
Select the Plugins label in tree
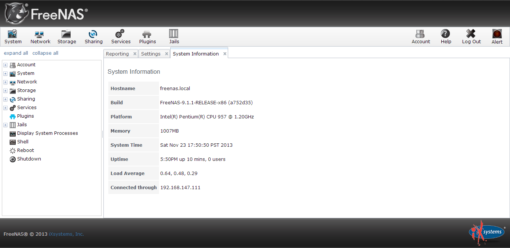[x=25, y=116]
